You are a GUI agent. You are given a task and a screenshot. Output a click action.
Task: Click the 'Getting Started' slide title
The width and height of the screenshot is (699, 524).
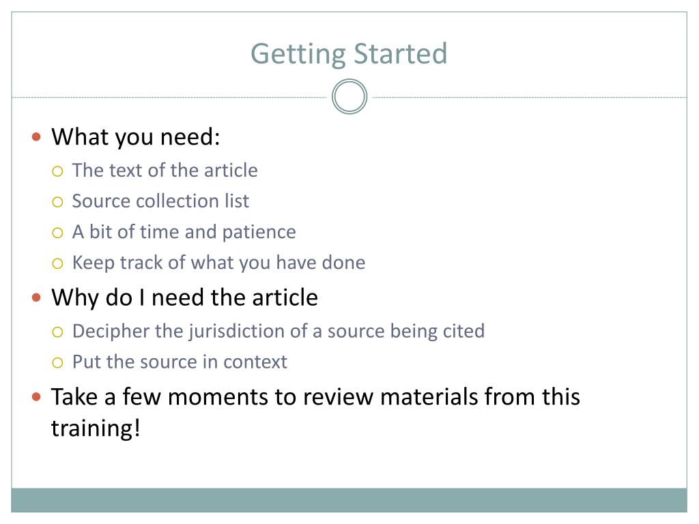point(349,55)
